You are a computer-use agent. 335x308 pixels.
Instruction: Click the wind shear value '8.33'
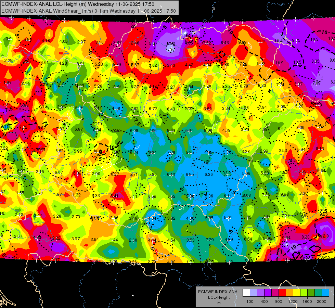pos(262,86)
